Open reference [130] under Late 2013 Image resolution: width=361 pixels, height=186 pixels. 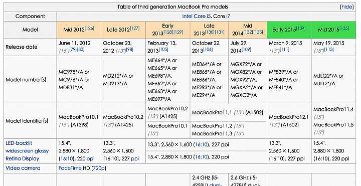pyautogui.click(x=210, y=32)
